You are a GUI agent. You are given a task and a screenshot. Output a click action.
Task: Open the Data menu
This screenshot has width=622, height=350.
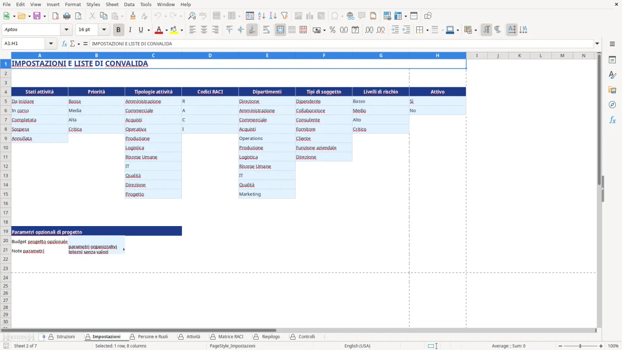click(x=129, y=4)
